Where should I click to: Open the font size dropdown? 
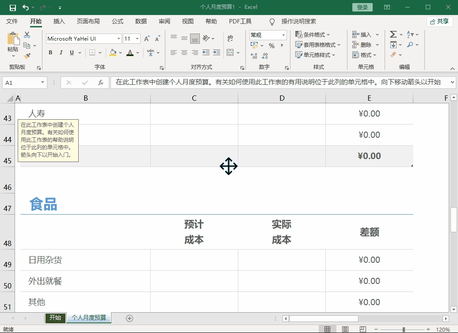[137, 38]
